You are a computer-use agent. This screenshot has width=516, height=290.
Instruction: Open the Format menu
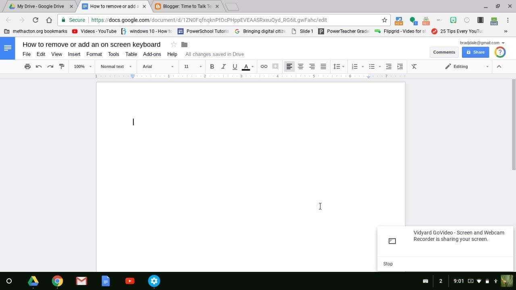[94, 54]
